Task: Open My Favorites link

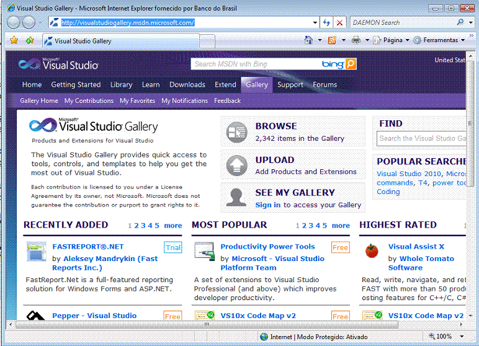Action: pyautogui.click(x=138, y=100)
